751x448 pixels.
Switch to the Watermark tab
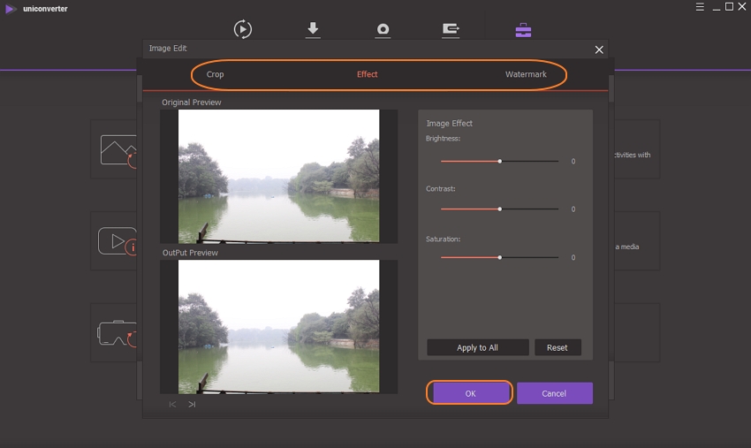tap(526, 74)
